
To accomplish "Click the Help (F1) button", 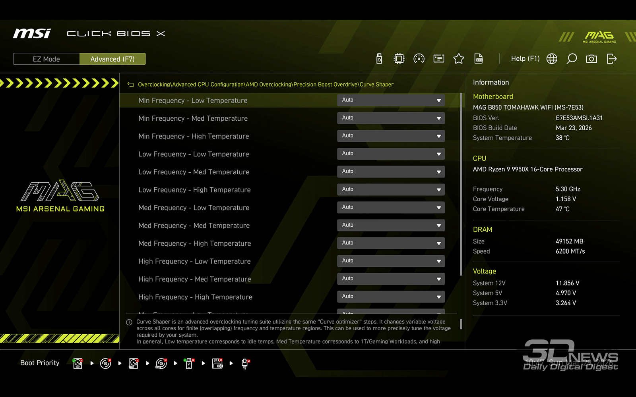I will click(x=525, y=59).
